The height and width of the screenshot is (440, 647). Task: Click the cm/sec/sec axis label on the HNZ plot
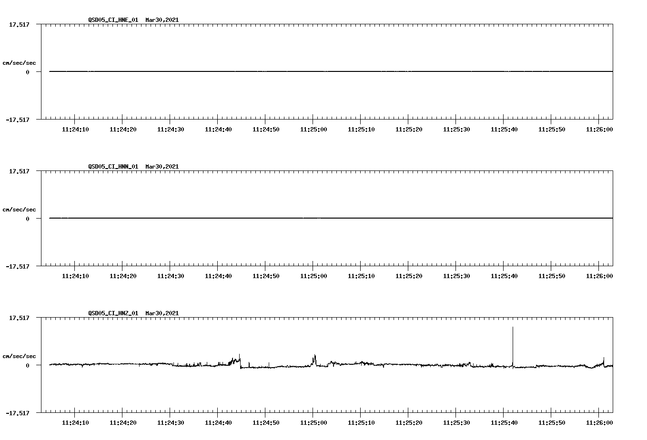point(19,355)
